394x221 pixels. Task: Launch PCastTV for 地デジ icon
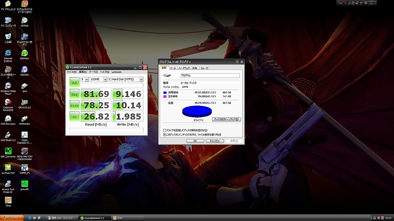point(25,40)
